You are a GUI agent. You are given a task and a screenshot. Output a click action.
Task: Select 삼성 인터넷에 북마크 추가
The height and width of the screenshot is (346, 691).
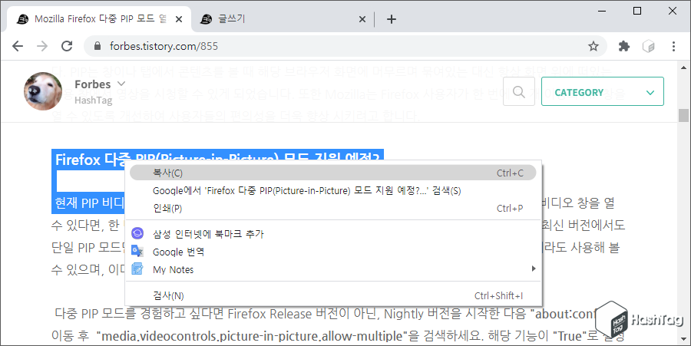pos(333,234)
